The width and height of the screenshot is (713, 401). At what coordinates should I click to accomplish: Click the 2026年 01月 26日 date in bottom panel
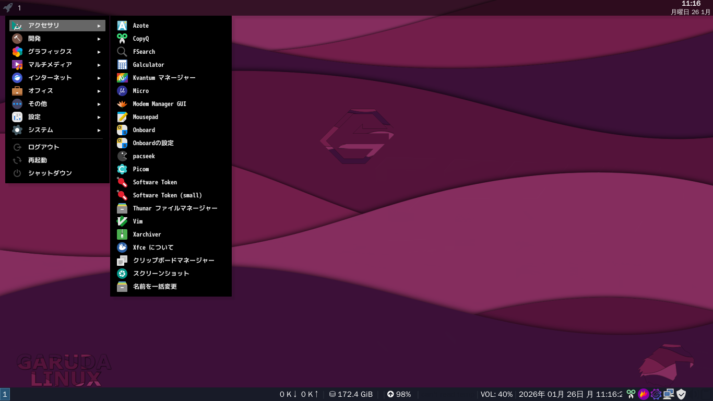[552, 394]
